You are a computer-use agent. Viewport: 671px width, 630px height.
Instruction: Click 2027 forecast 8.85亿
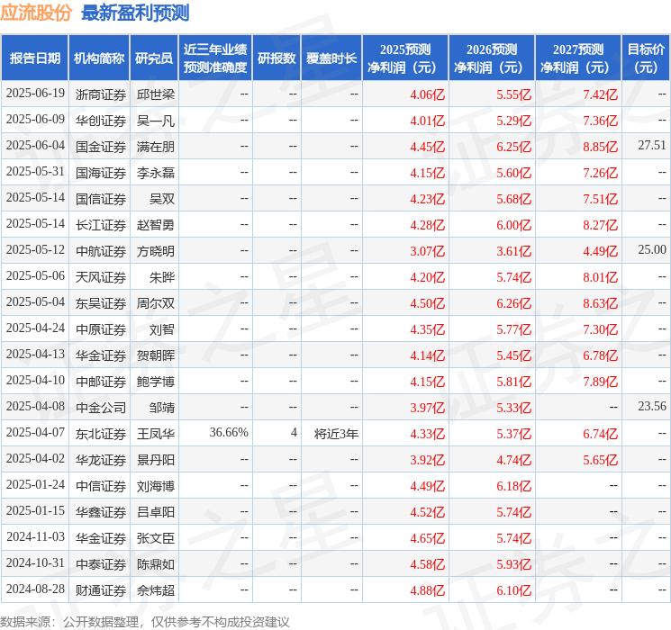click(x=601, y=147)
